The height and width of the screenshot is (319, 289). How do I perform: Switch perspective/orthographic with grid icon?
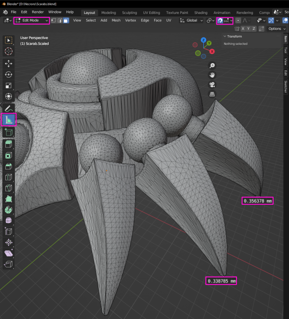tap(212, 94)
